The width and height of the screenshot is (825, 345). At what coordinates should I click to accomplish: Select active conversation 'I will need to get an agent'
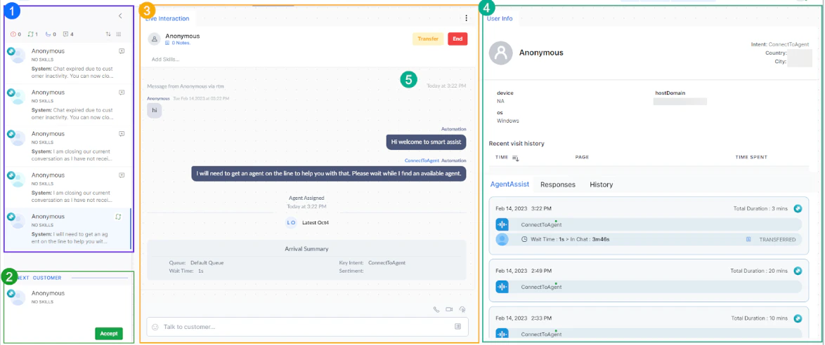click(x=68, y=229)
